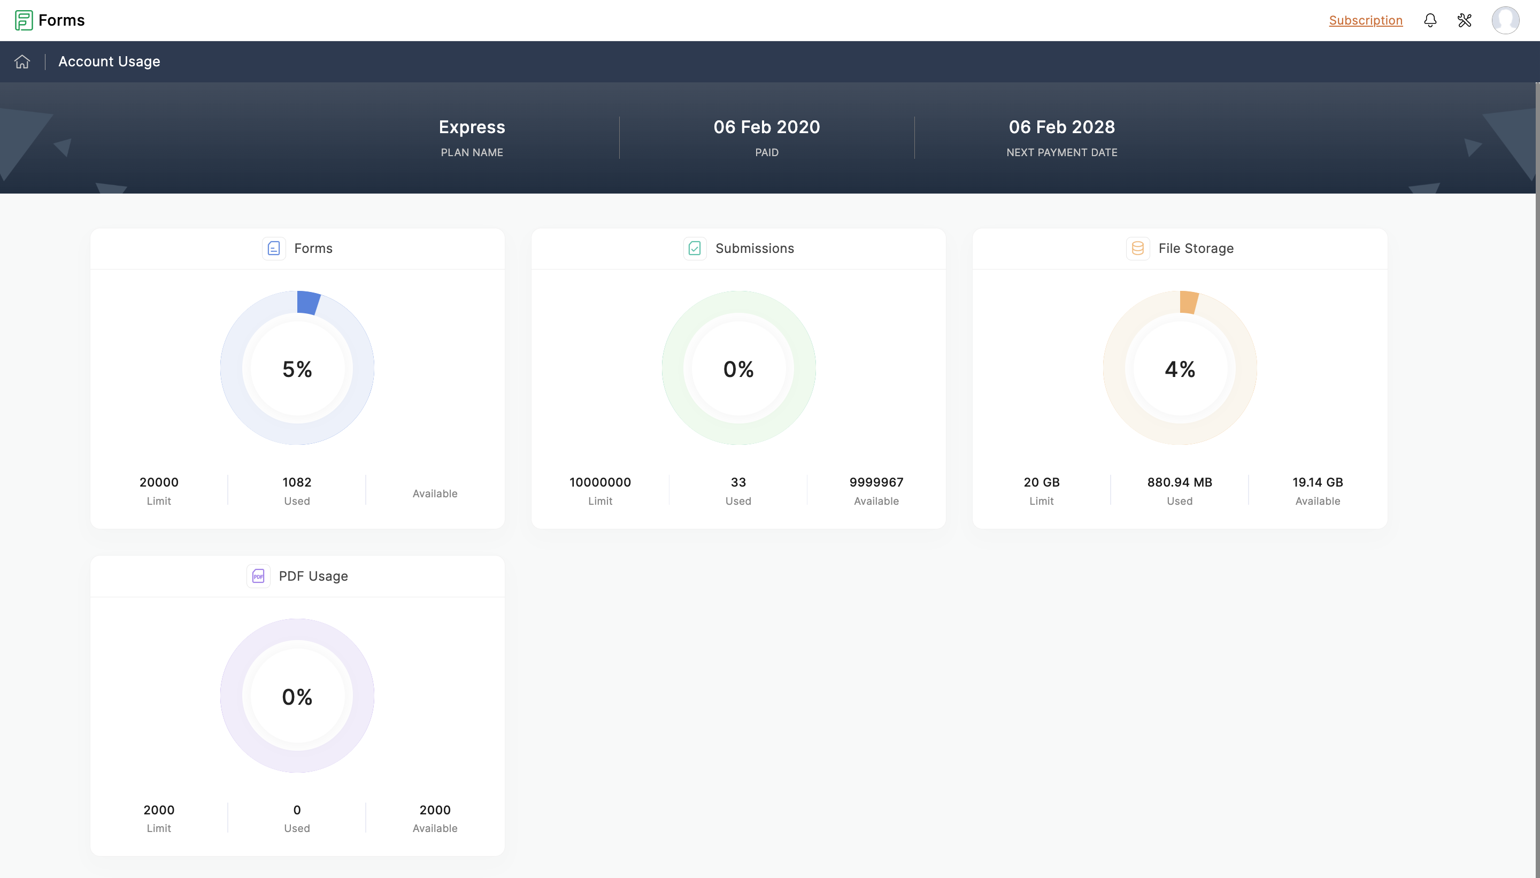Click the Account Usage breadcrumb title
1540x878 pixels.
109,61
